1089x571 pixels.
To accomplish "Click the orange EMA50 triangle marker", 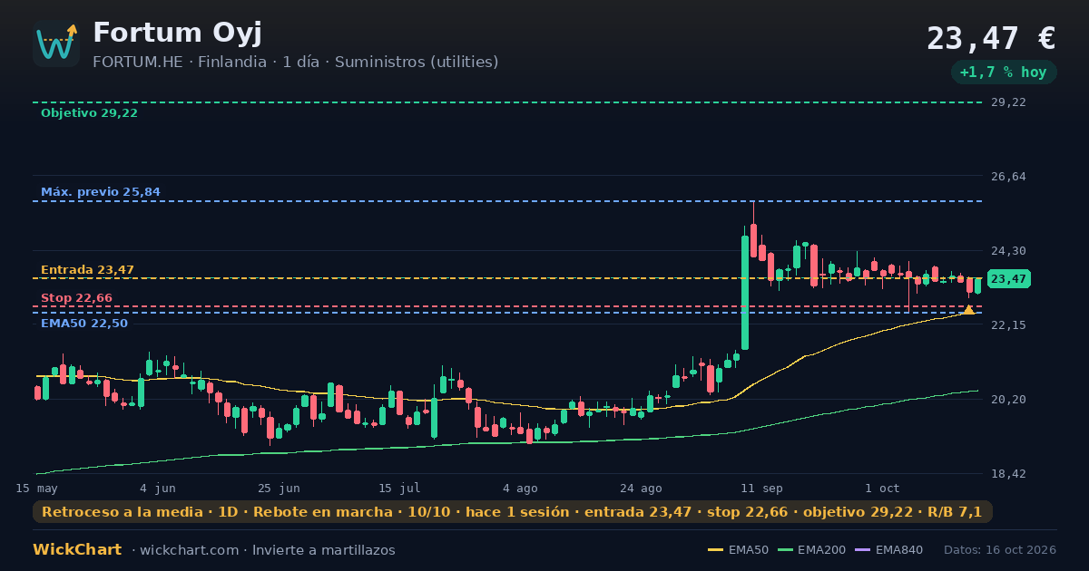I will [968, 310].
